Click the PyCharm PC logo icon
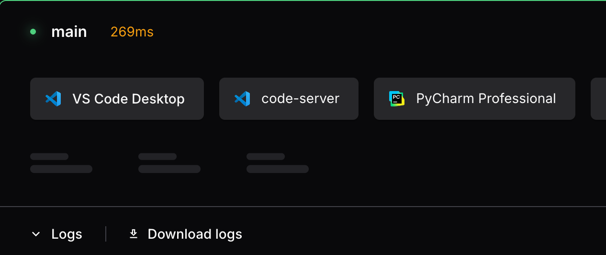606x255 pixels. point(397,99)
